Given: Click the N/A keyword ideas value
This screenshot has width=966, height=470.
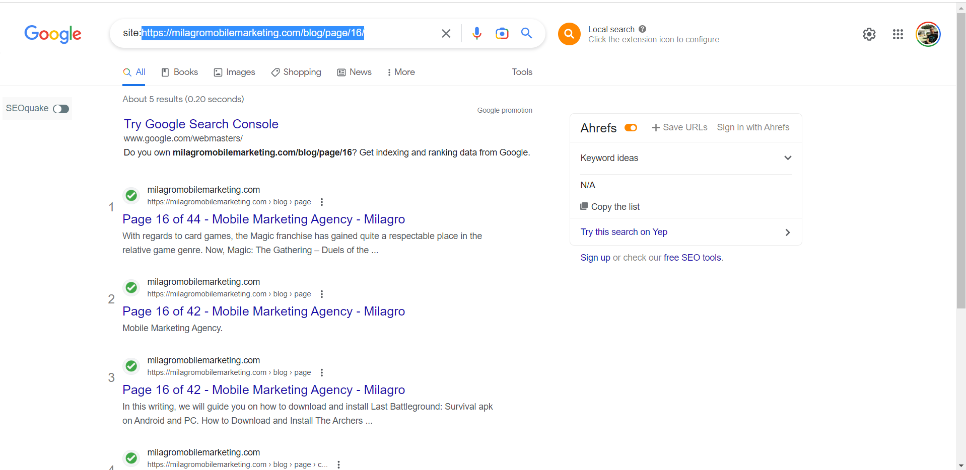Looking at the screenshot, I should pyautogui.click(x=588, y=185).
